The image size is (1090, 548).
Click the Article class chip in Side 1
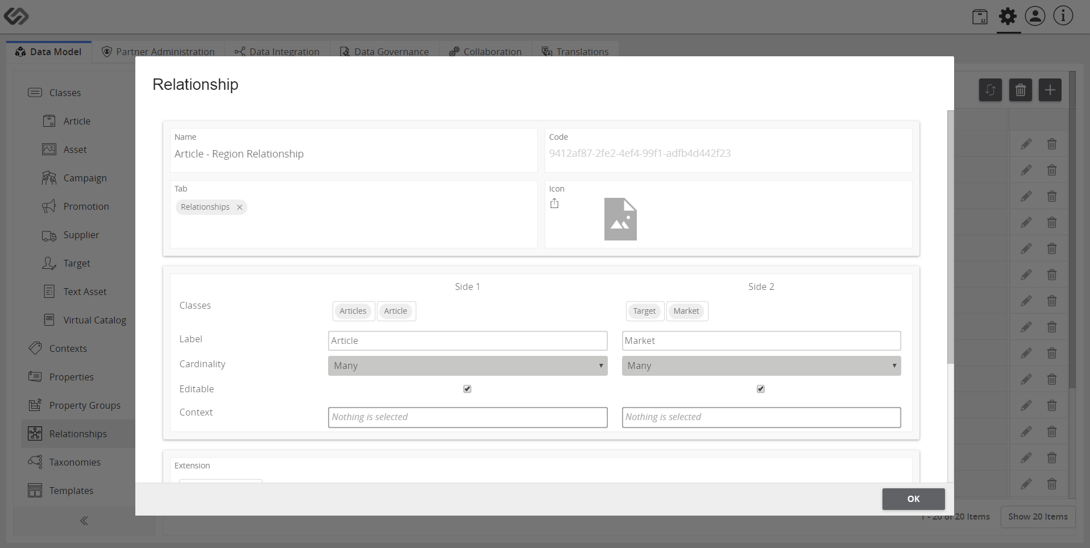click(396, 311)
